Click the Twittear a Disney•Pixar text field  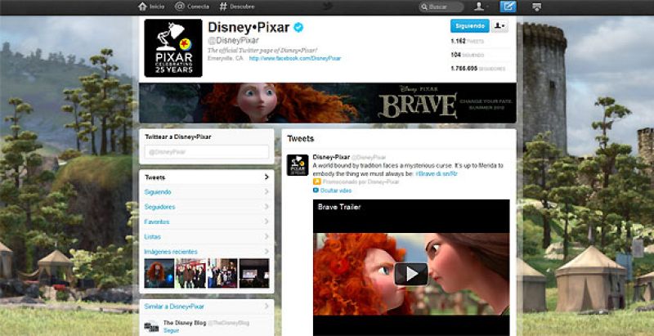204,151
